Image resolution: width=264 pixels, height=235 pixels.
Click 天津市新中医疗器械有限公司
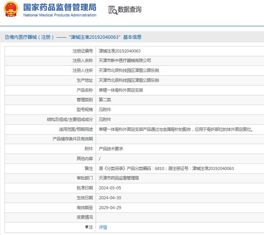click(x=125, y=60)
